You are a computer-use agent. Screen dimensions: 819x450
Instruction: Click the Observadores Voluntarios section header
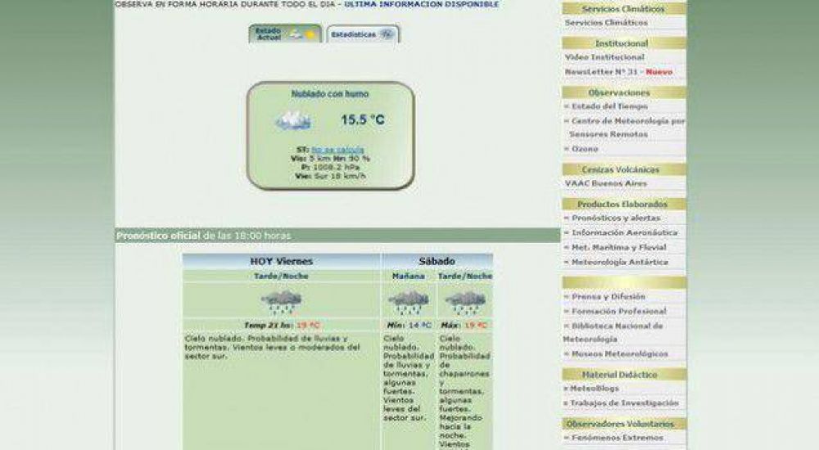click(623, 424)
